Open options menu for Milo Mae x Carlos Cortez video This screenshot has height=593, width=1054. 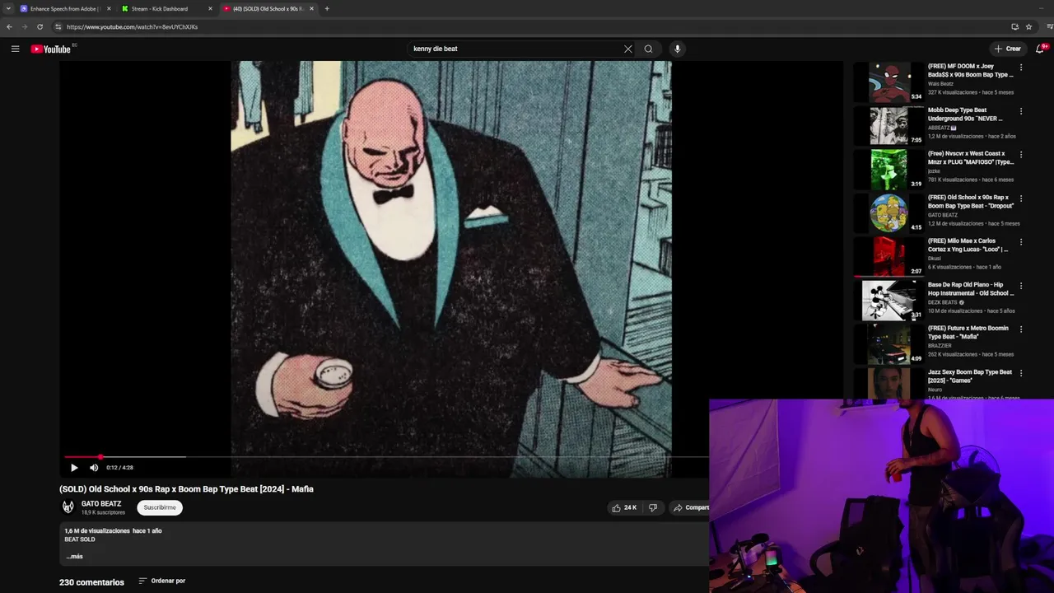(x=1021, y=242)
